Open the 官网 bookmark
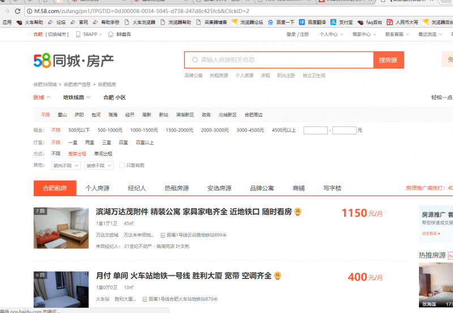The height and width of the screenshot is (313, 453). tap(79, 22)
